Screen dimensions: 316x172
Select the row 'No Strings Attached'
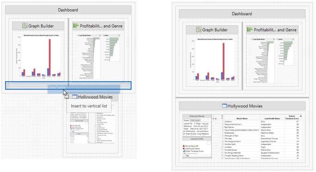[x=257, y=153]
